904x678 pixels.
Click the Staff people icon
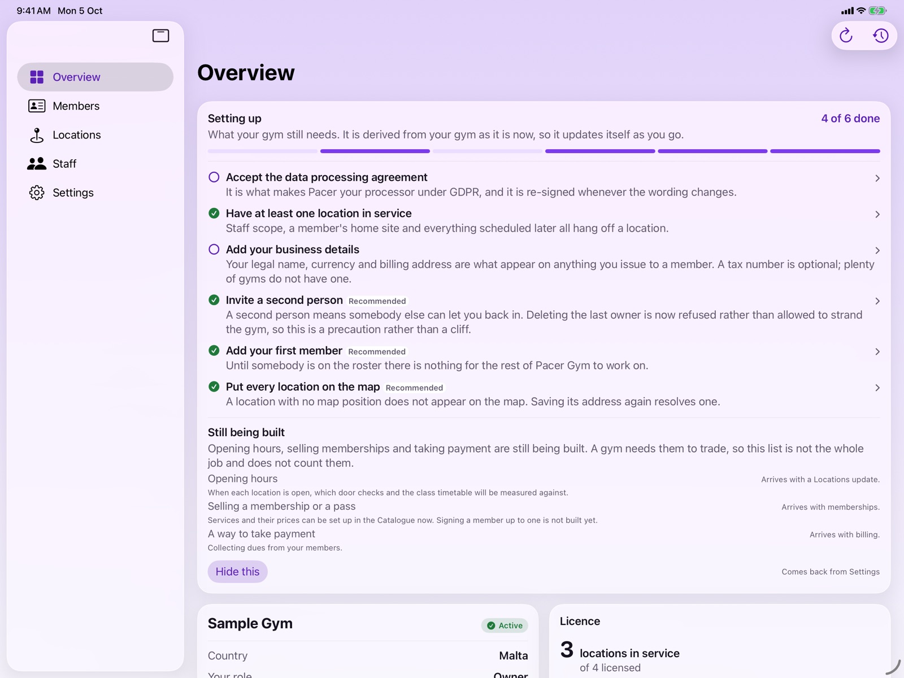tap(37, 164)
